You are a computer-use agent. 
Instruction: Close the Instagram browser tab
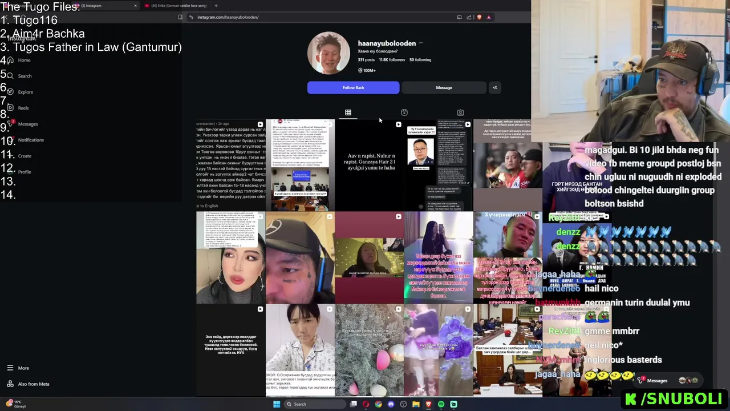(135, 6)
